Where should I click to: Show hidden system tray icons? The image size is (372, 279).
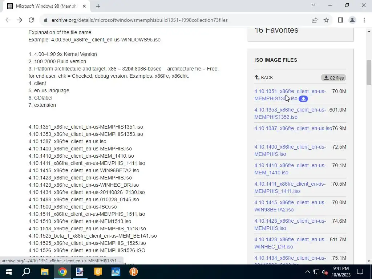click(x=307, y=272)
